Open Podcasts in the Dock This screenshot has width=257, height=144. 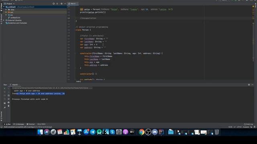click(125, 132)
